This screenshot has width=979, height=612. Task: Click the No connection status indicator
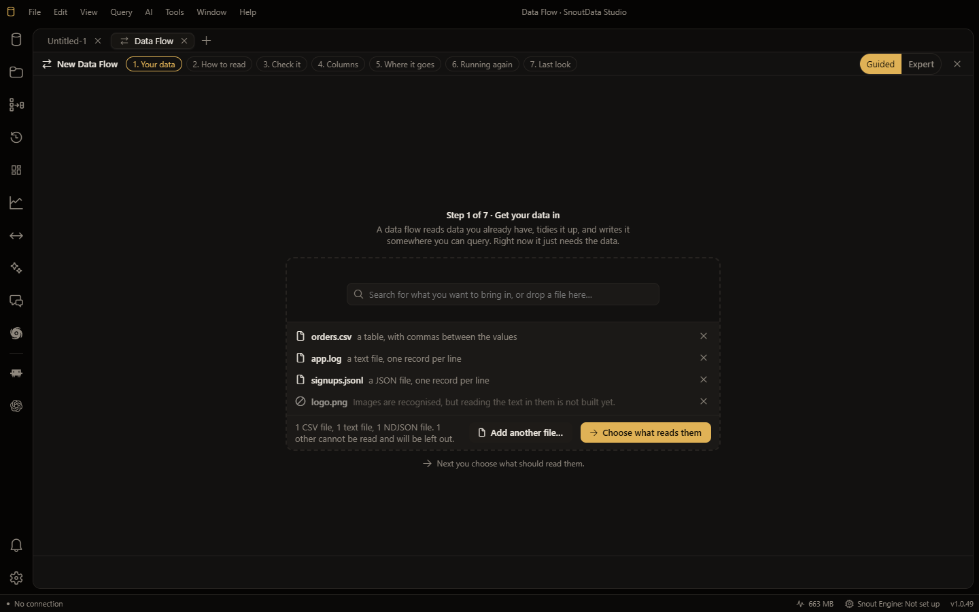point(35,604)
